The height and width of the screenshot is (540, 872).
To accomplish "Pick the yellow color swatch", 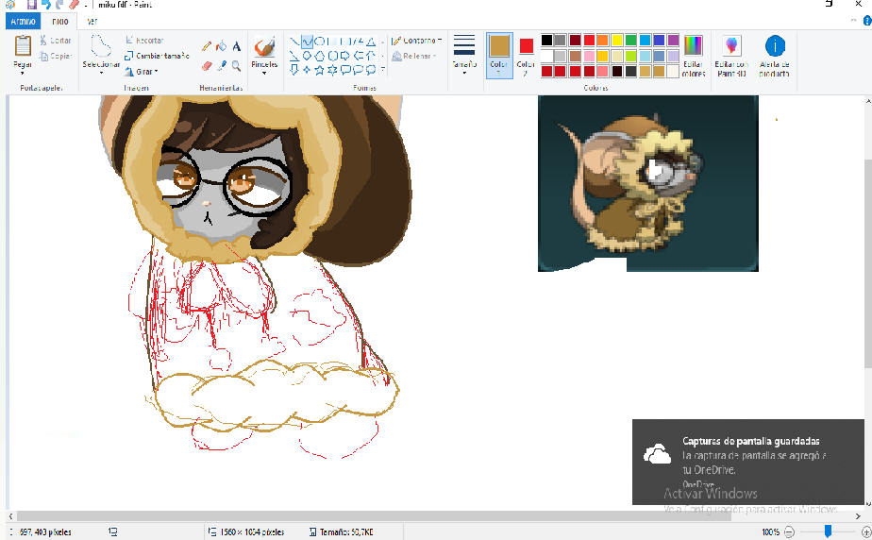I will [617, 40].
